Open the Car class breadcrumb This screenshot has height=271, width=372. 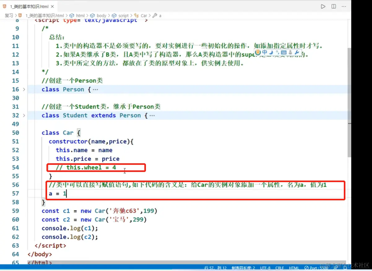[x=144, y=15]
